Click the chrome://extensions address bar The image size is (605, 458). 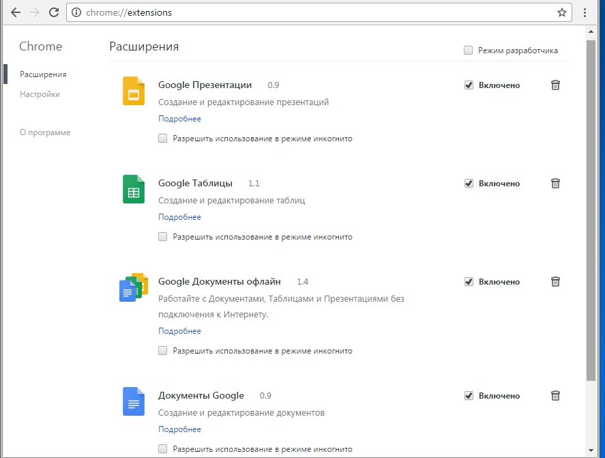319,12
